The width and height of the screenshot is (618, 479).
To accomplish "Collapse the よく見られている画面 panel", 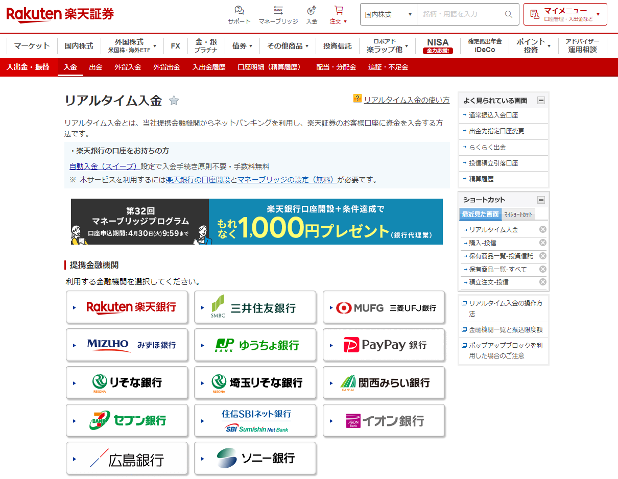I will (x=541, y=101).
